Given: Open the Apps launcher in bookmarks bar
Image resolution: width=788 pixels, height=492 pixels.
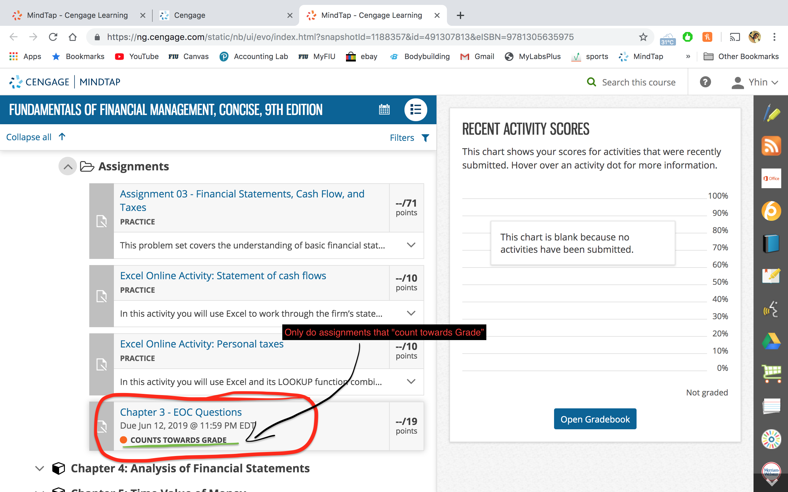Looking at the screenshot, I should click(25, 57).
